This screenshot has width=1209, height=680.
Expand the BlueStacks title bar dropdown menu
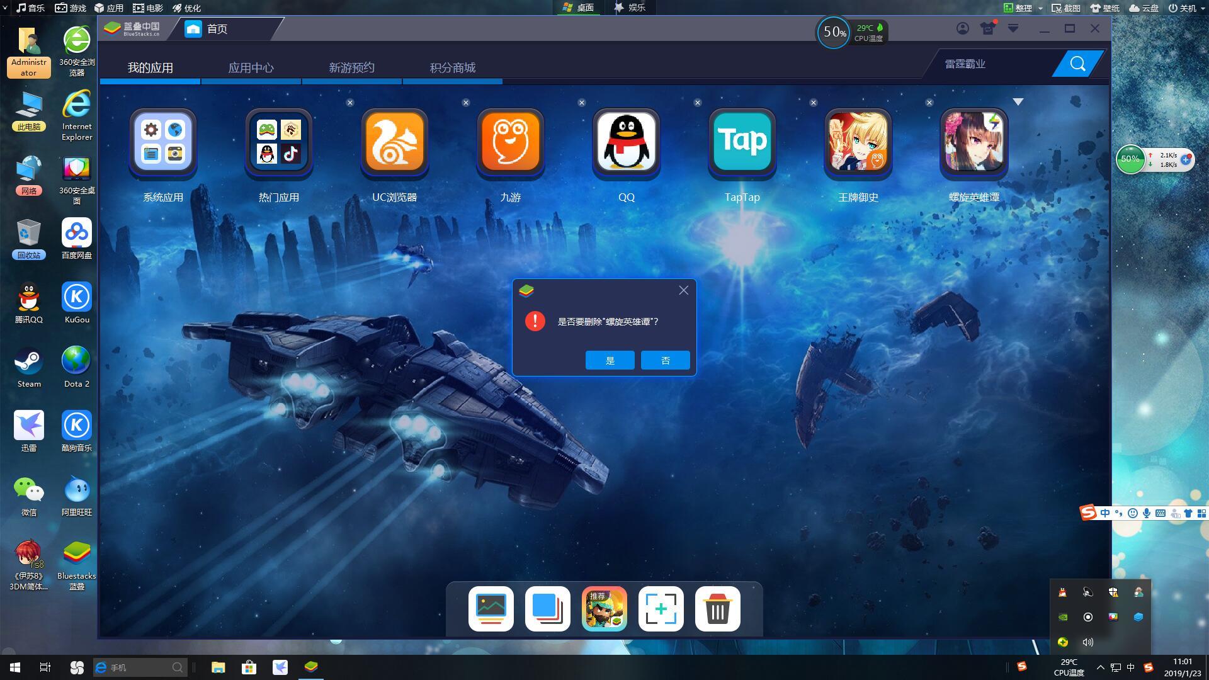[x=1013, y=28]
